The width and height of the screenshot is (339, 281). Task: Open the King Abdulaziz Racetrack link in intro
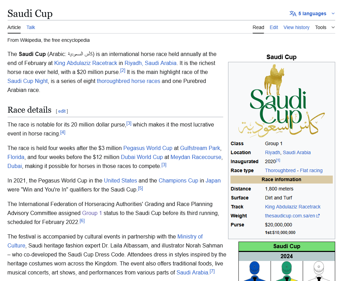(86, 63)
